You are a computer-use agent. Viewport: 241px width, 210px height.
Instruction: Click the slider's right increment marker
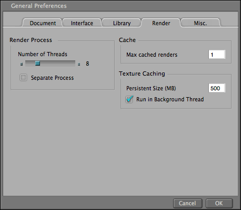pyautogui.click(x=79, y=64)
